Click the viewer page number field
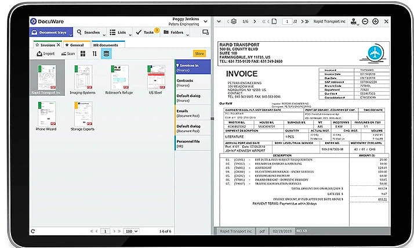Image resolution: width=414 pixels, height=248 pixels. (x=287, y=21)
